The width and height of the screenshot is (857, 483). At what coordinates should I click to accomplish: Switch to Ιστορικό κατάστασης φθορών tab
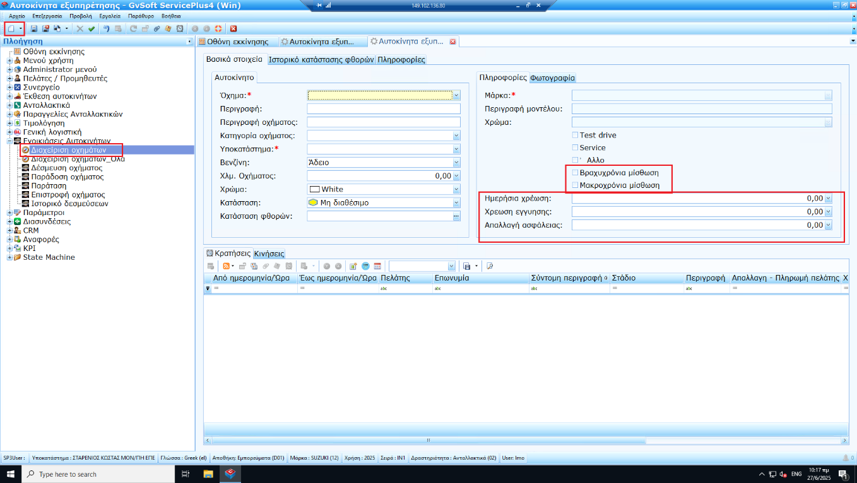coord(321,60)
